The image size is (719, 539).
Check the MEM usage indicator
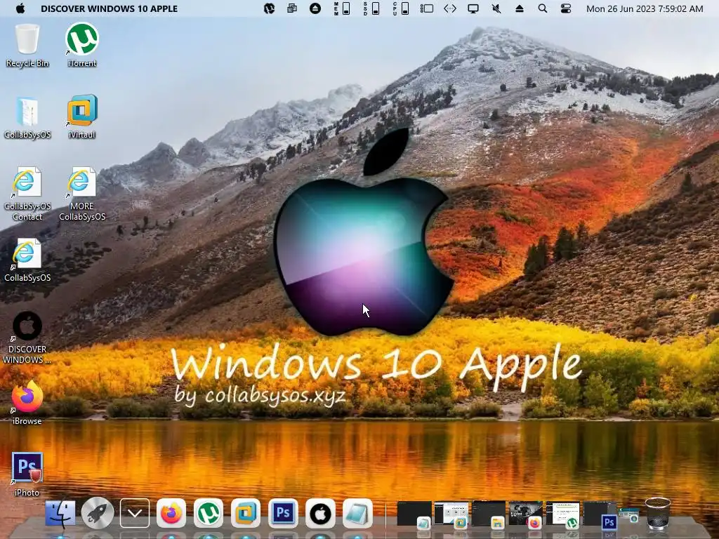pyautogui.click(x=342, y=8)
